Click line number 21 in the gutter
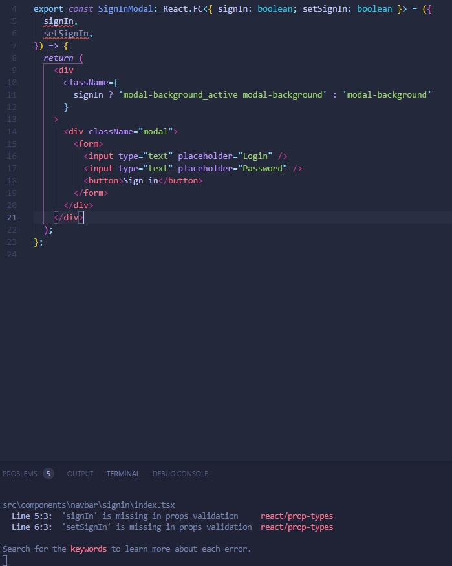Viewport: 452px width, 566px height. (12, 218)
